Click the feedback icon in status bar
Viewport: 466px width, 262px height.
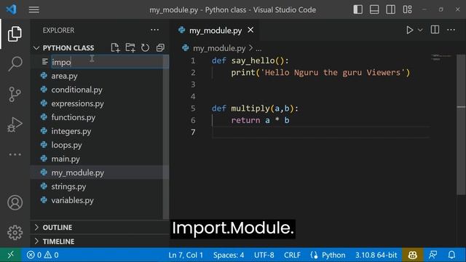pyautogui.click(x=433, y=255)
